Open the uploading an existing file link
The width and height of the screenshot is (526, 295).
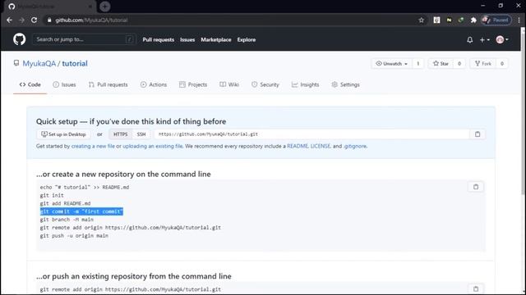click(x=153, y=146)
